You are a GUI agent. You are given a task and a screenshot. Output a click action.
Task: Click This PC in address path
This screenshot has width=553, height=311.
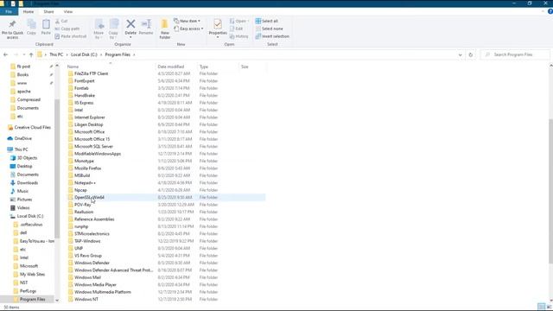pos(56,54)
